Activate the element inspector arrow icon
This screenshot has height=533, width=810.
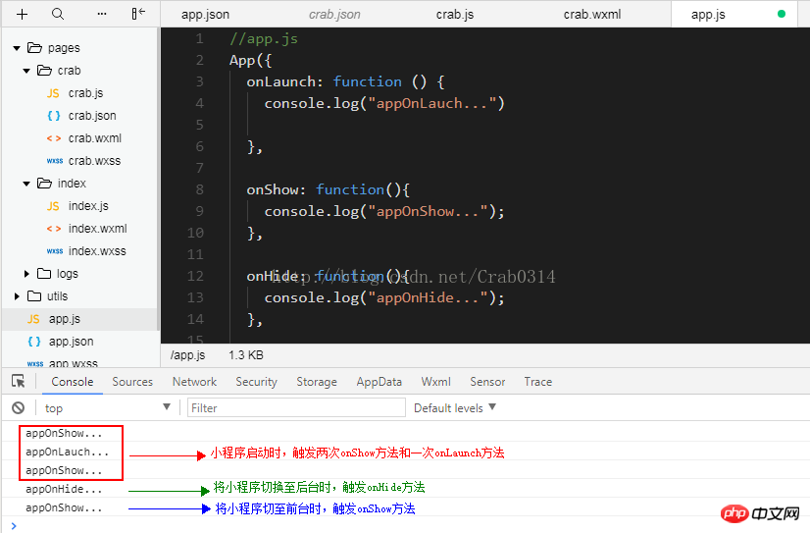coord(18,381)
